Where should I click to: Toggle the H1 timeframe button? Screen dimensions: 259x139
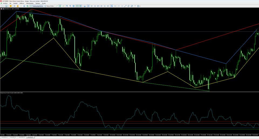[x=88, y=6]
